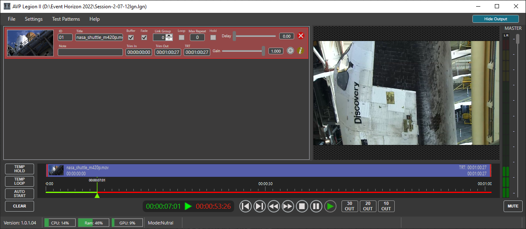Open the Settings menu
The image size is (526, 229).
click(34, 19)
